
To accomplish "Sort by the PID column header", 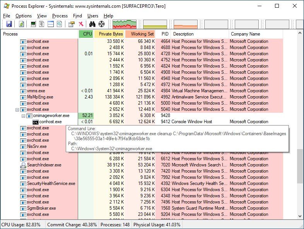I will pos(163,34).
